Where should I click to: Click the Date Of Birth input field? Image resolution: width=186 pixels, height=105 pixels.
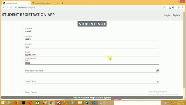(90, 82)
